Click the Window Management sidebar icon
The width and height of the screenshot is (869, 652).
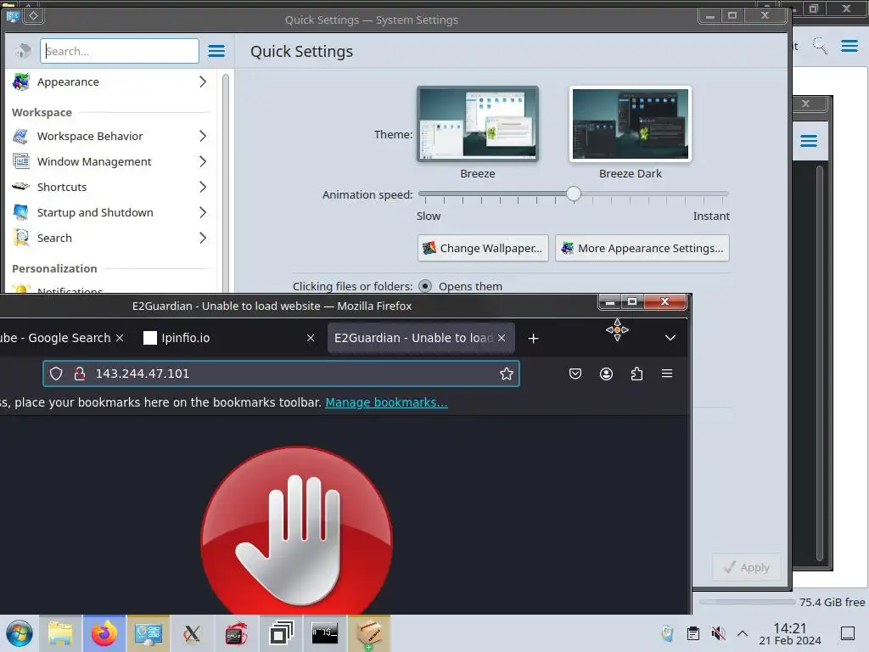pyautogui.click(x=21, y=161)
